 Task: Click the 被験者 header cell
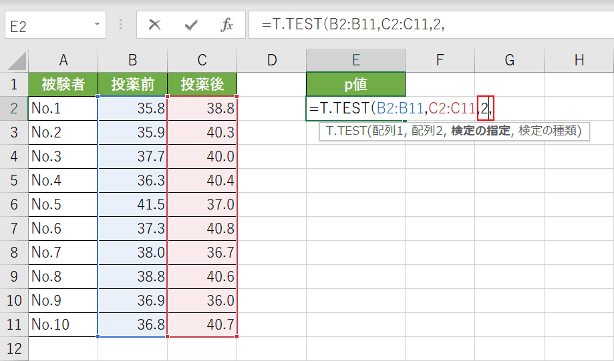click(63, 85)
